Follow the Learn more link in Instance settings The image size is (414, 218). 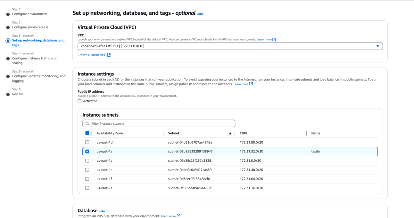point(241,84)
